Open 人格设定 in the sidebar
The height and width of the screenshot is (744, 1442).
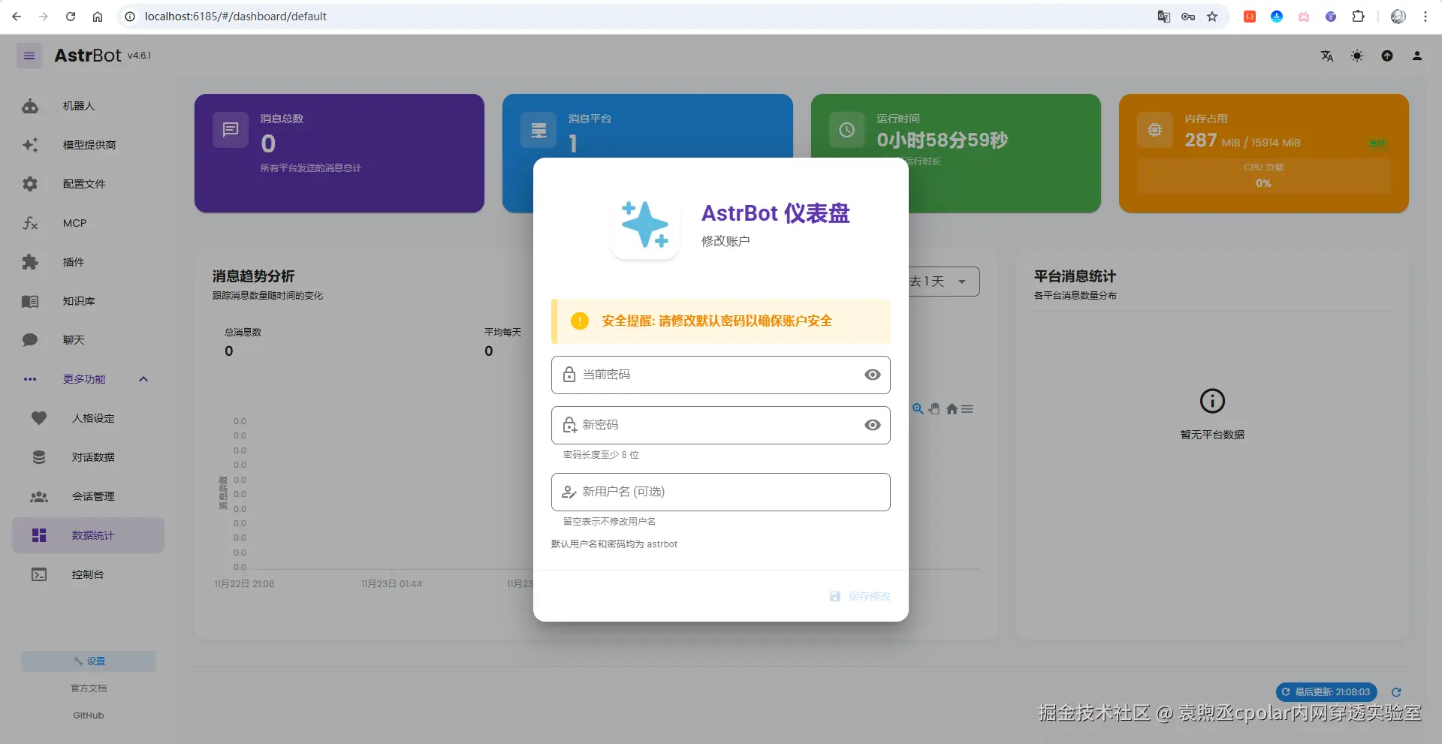pyautogui.click(x=89, y=418)
